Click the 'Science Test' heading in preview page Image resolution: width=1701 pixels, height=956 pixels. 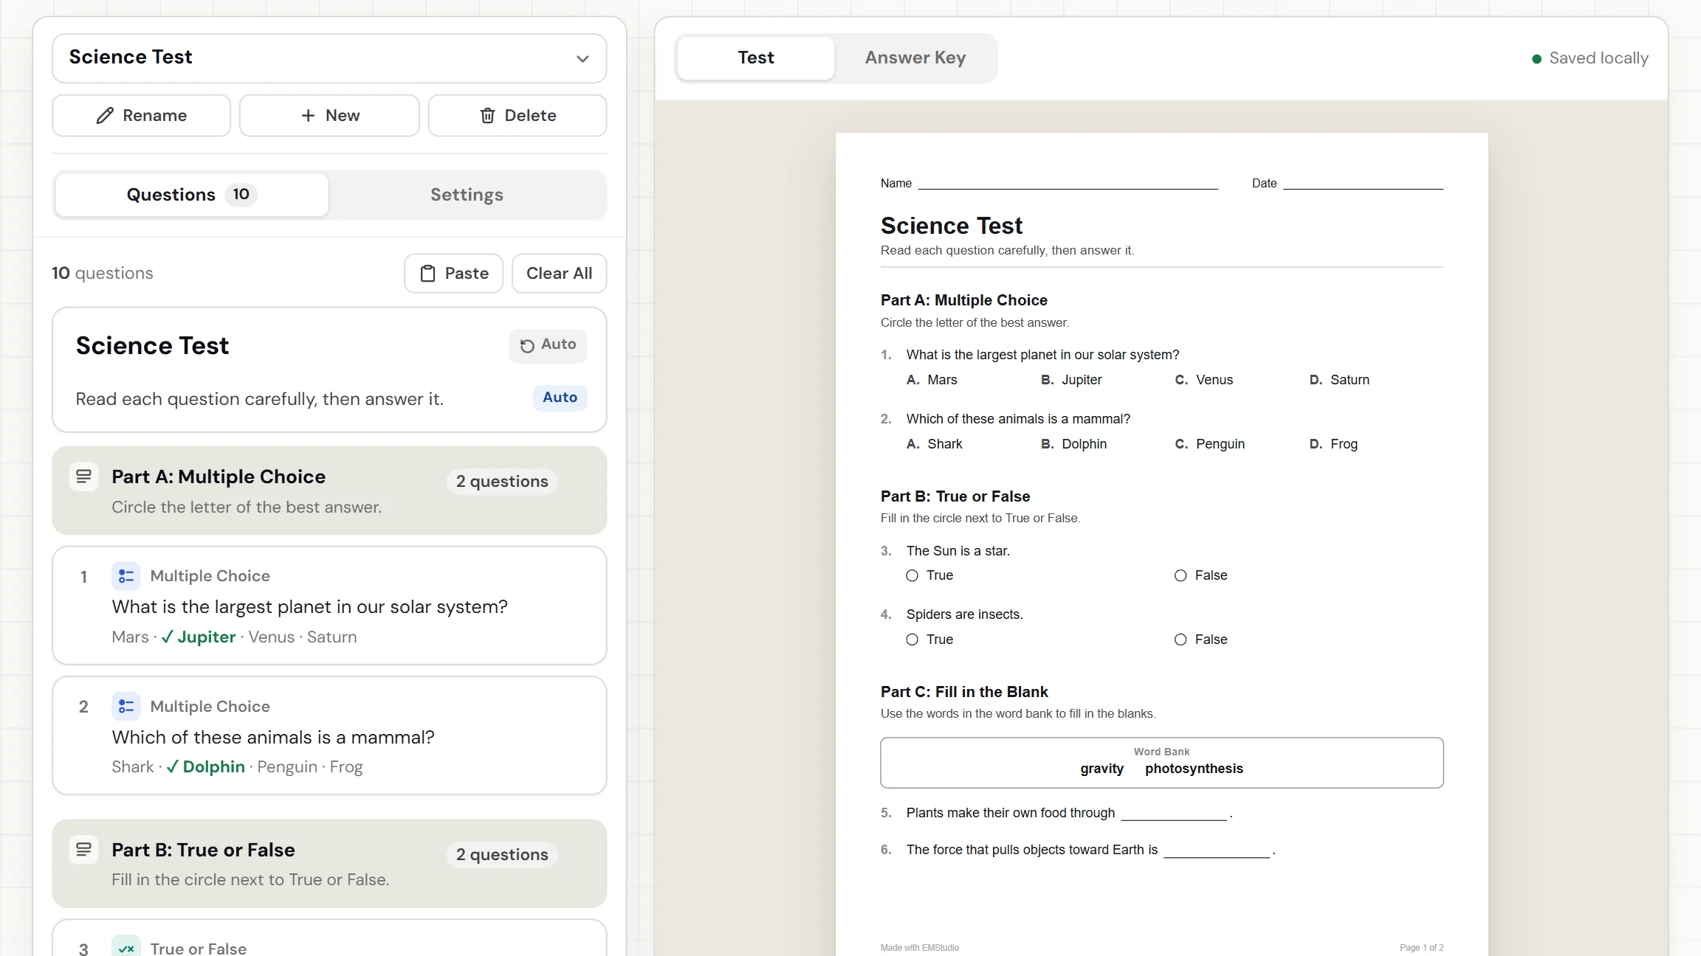[x=951, y=226]
